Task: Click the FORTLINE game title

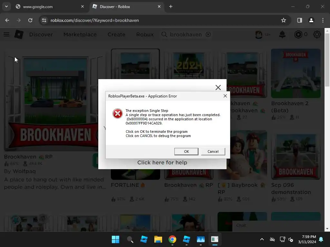Action: [128, 185]
